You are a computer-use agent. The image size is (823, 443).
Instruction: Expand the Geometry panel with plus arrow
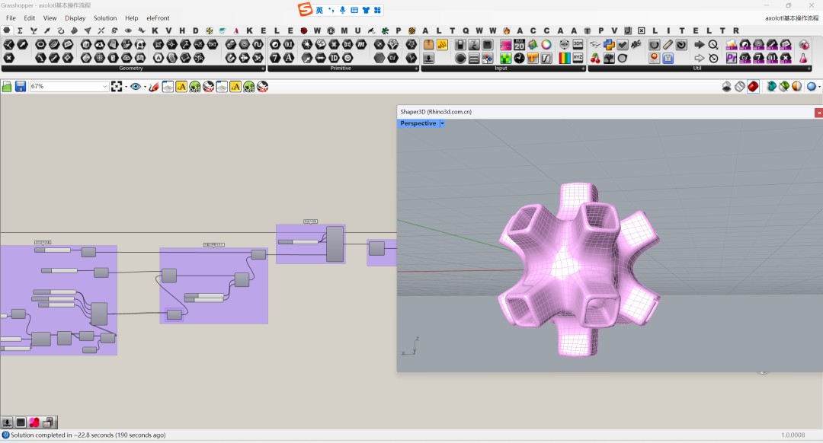(x=263, y=69)
